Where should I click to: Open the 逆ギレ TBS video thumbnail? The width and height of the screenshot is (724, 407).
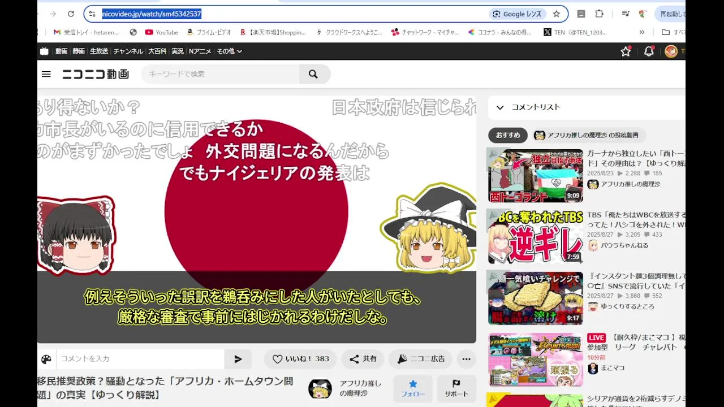535,236
